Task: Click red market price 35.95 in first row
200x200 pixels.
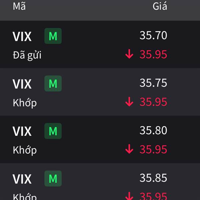Action: click(153, 54)
